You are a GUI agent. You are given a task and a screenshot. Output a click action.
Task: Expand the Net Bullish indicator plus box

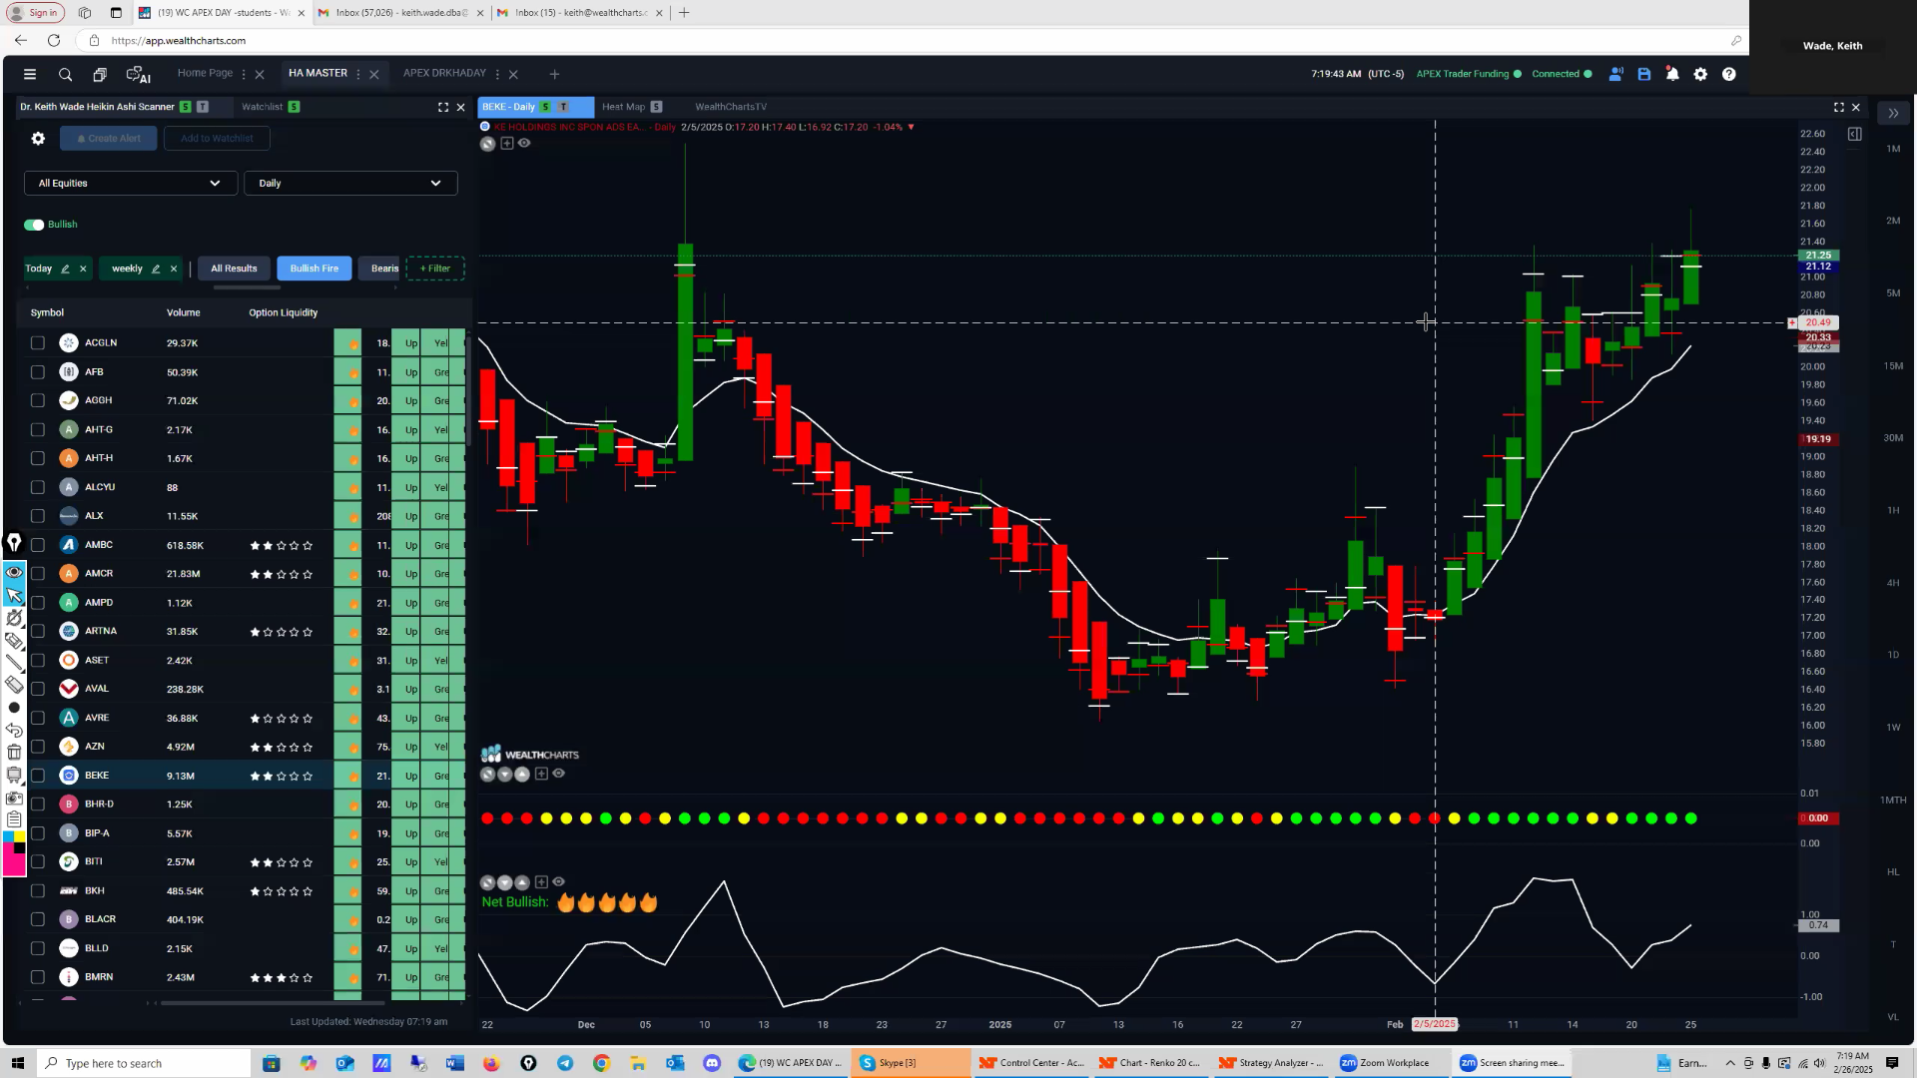coord(541,882)
